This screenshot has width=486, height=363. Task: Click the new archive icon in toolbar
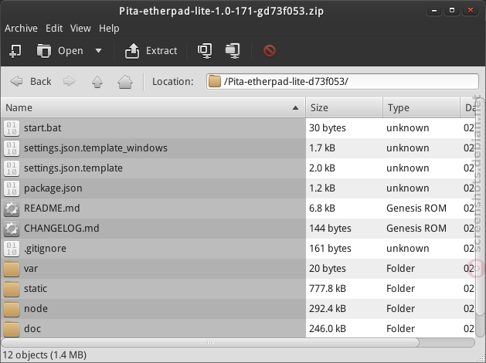(15, 51)
